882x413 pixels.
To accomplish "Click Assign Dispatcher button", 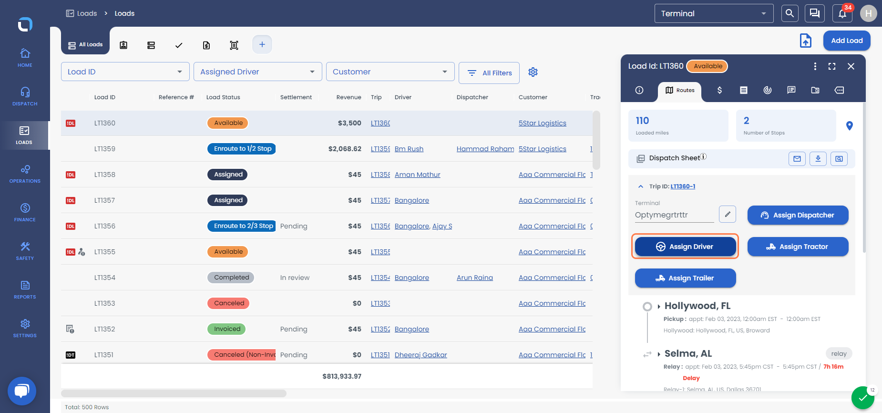I will 798,215.
